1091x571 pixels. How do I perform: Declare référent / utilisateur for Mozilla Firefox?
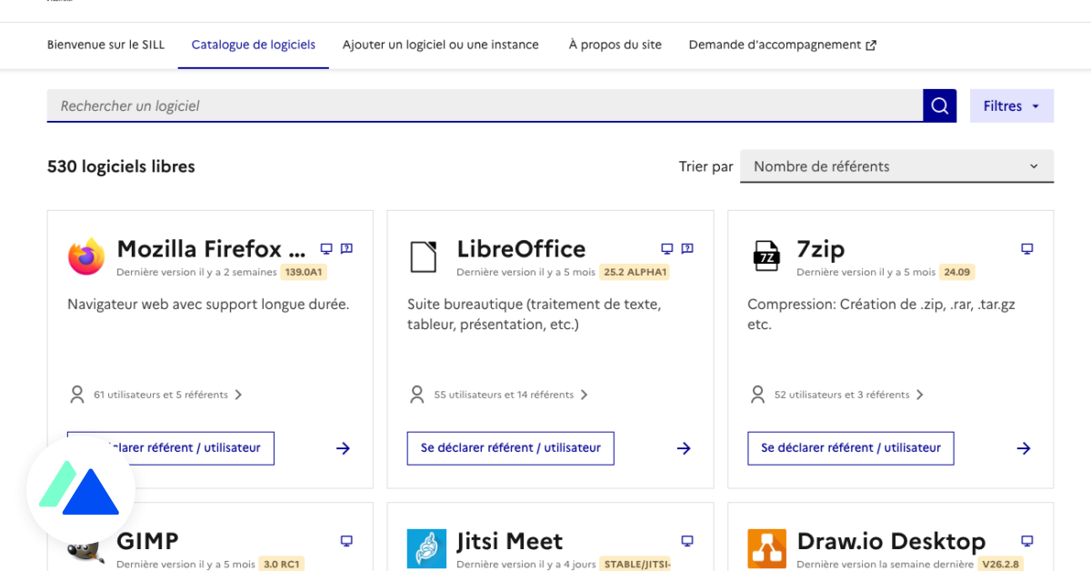(x=171, y=448)
